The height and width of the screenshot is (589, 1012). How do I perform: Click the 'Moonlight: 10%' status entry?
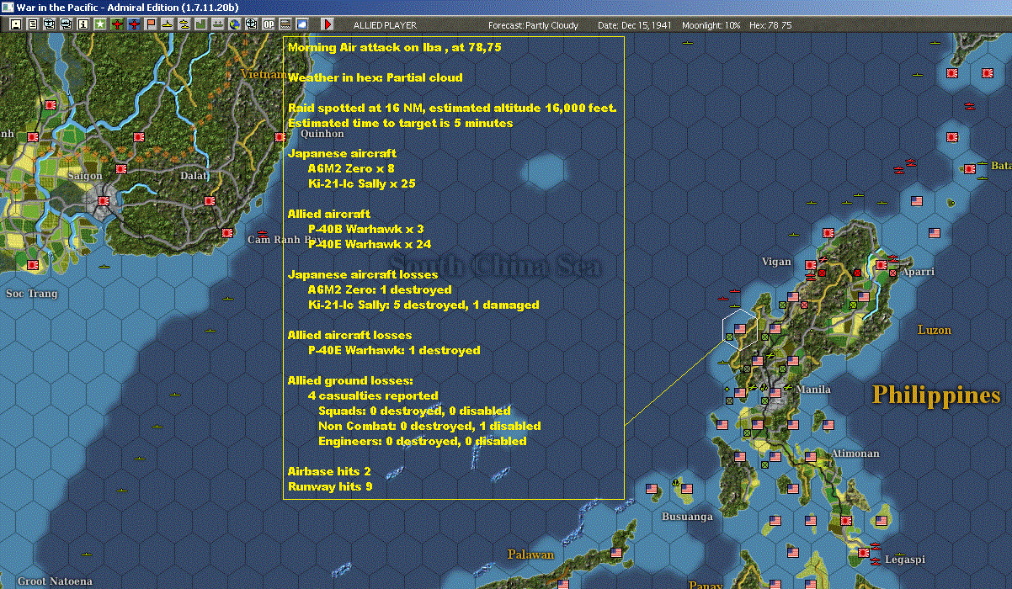[x=711, y=25]
